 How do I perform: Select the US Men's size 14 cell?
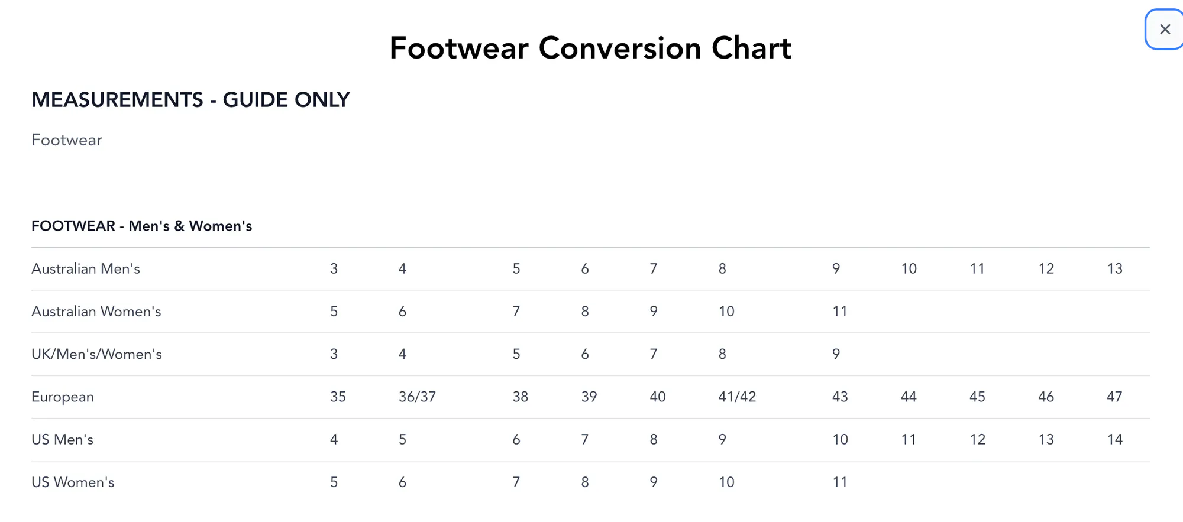(x=1114, y=439)
